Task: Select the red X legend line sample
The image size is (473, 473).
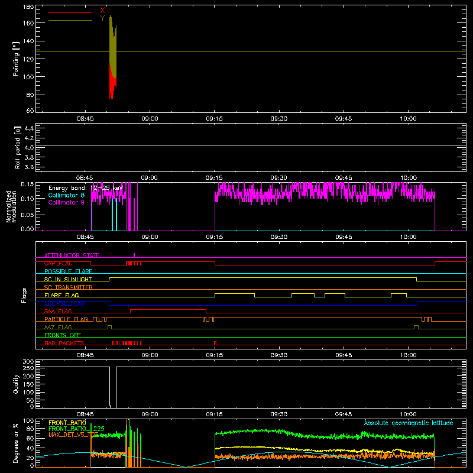Action: coord(70,12)
